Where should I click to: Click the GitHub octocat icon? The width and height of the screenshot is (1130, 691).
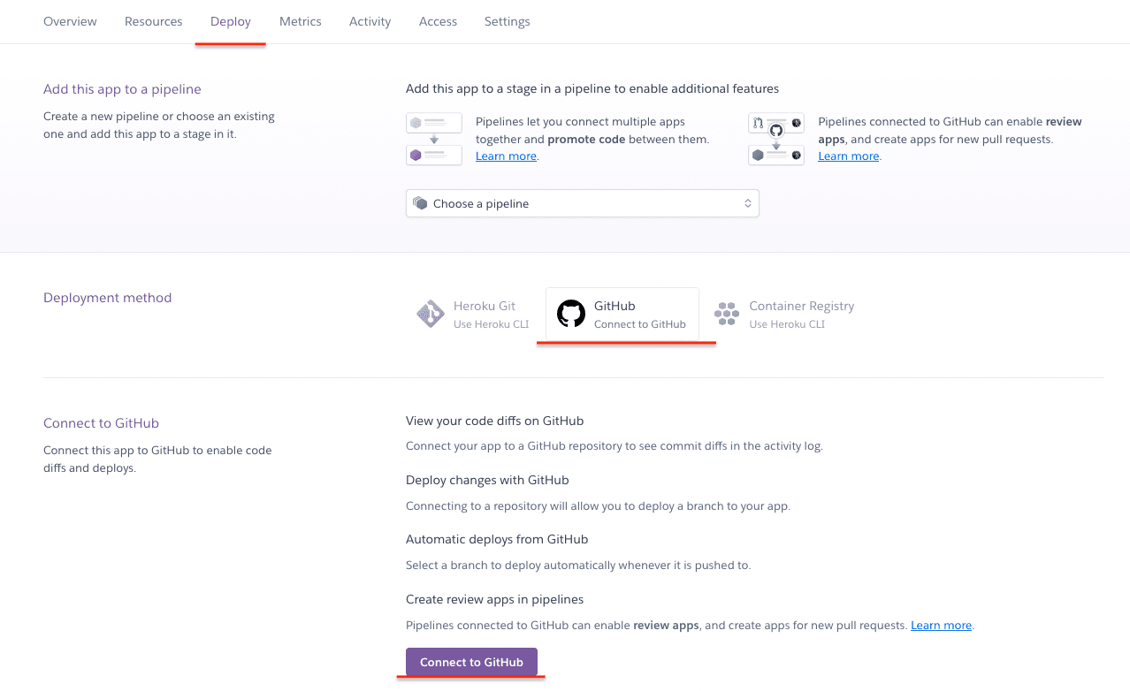click(x=571, y=314)
